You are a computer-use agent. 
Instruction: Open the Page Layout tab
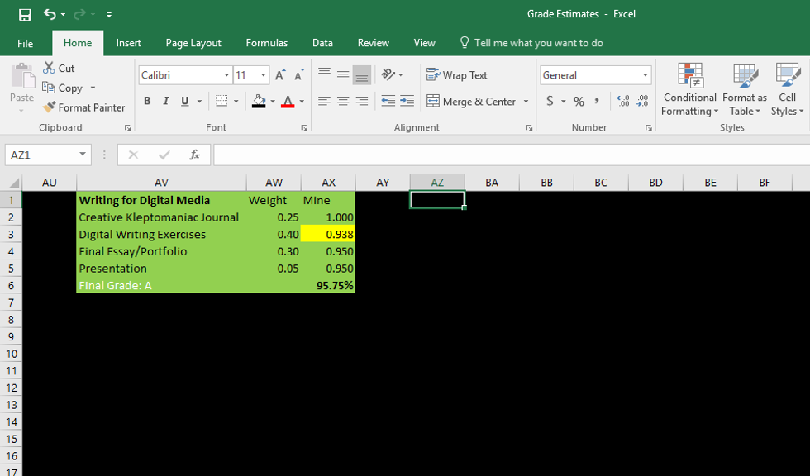(193, 43)
